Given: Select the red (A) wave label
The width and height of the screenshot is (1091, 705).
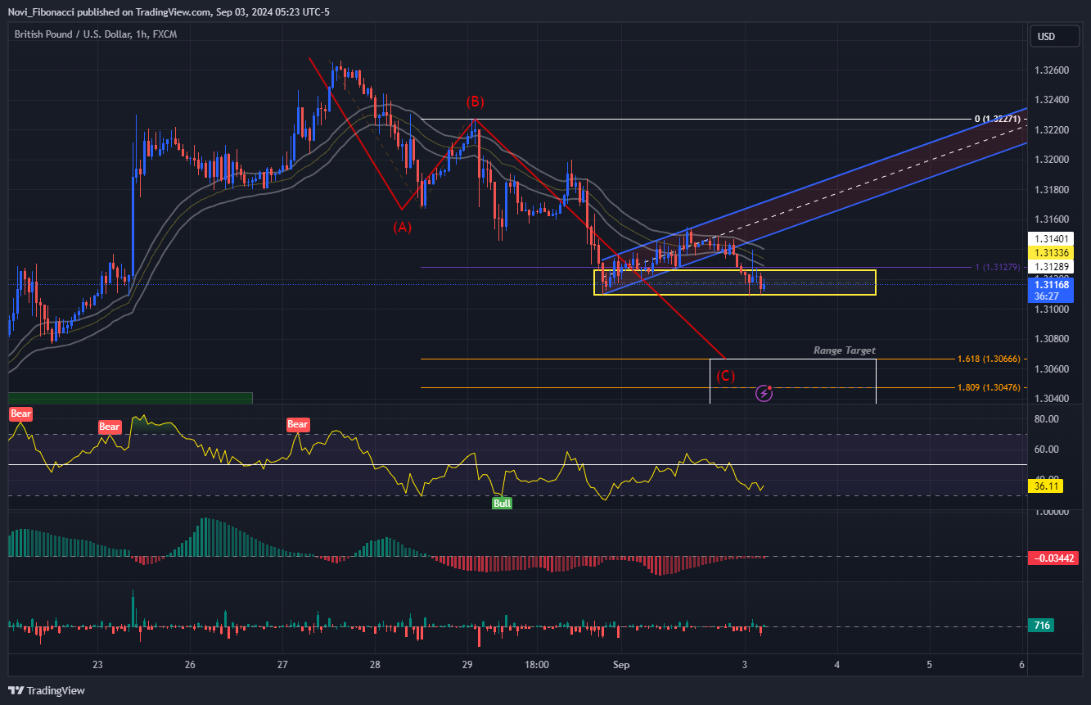Looking at the screenshot, I should click(402, 228).
